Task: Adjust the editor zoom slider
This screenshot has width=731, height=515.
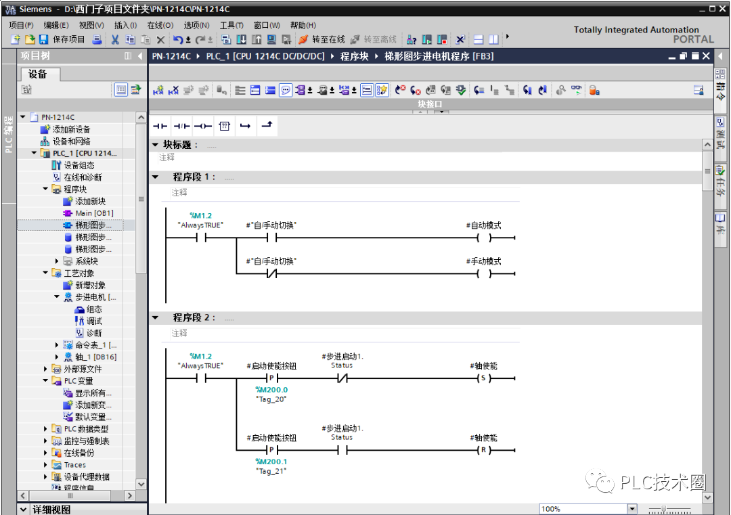Action: [x=664, y=510]
